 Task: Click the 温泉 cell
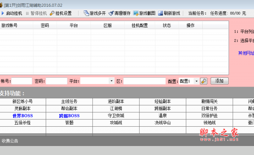pyautogui.click(x=163, y=116)
